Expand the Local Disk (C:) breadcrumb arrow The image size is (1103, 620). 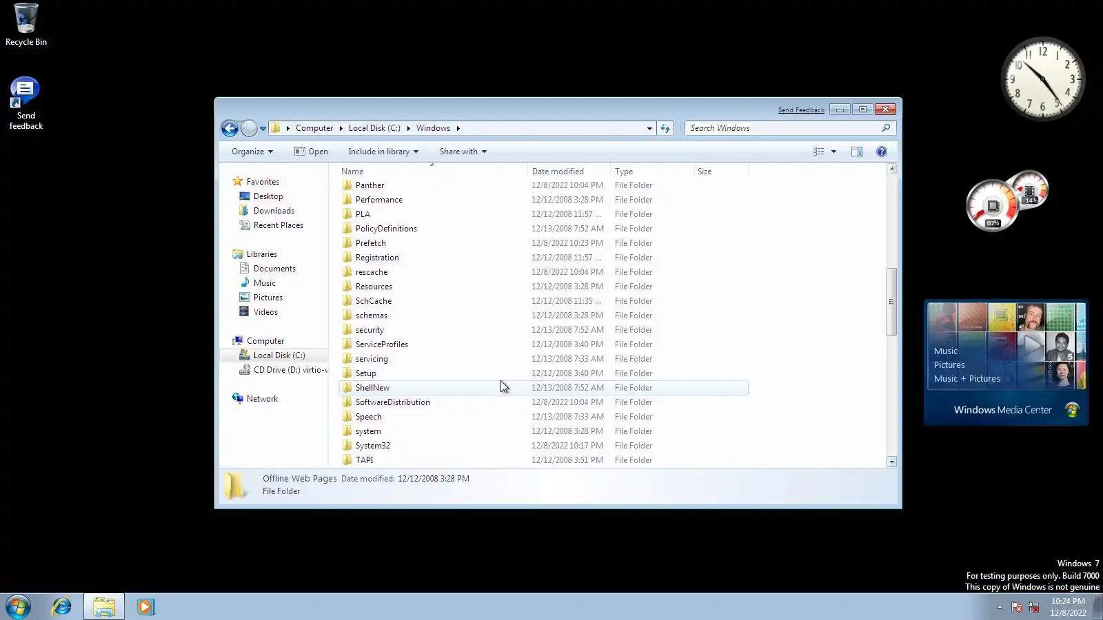pos(408,128)
